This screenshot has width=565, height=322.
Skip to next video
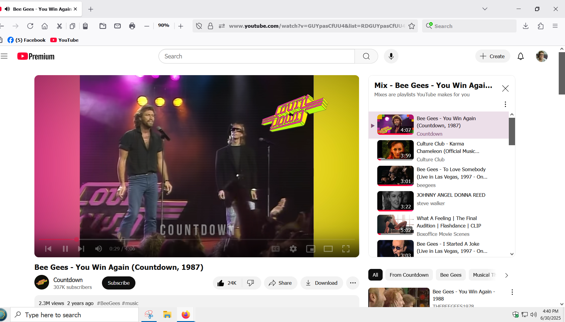pyautogui.click(x=81, y=249)
